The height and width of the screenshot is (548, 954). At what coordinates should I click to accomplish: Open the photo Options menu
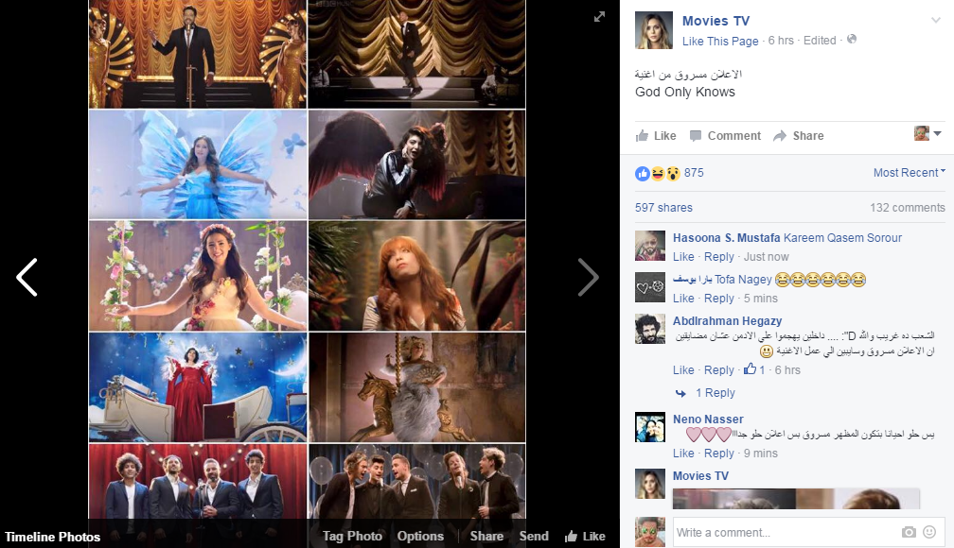click(420, 536)
